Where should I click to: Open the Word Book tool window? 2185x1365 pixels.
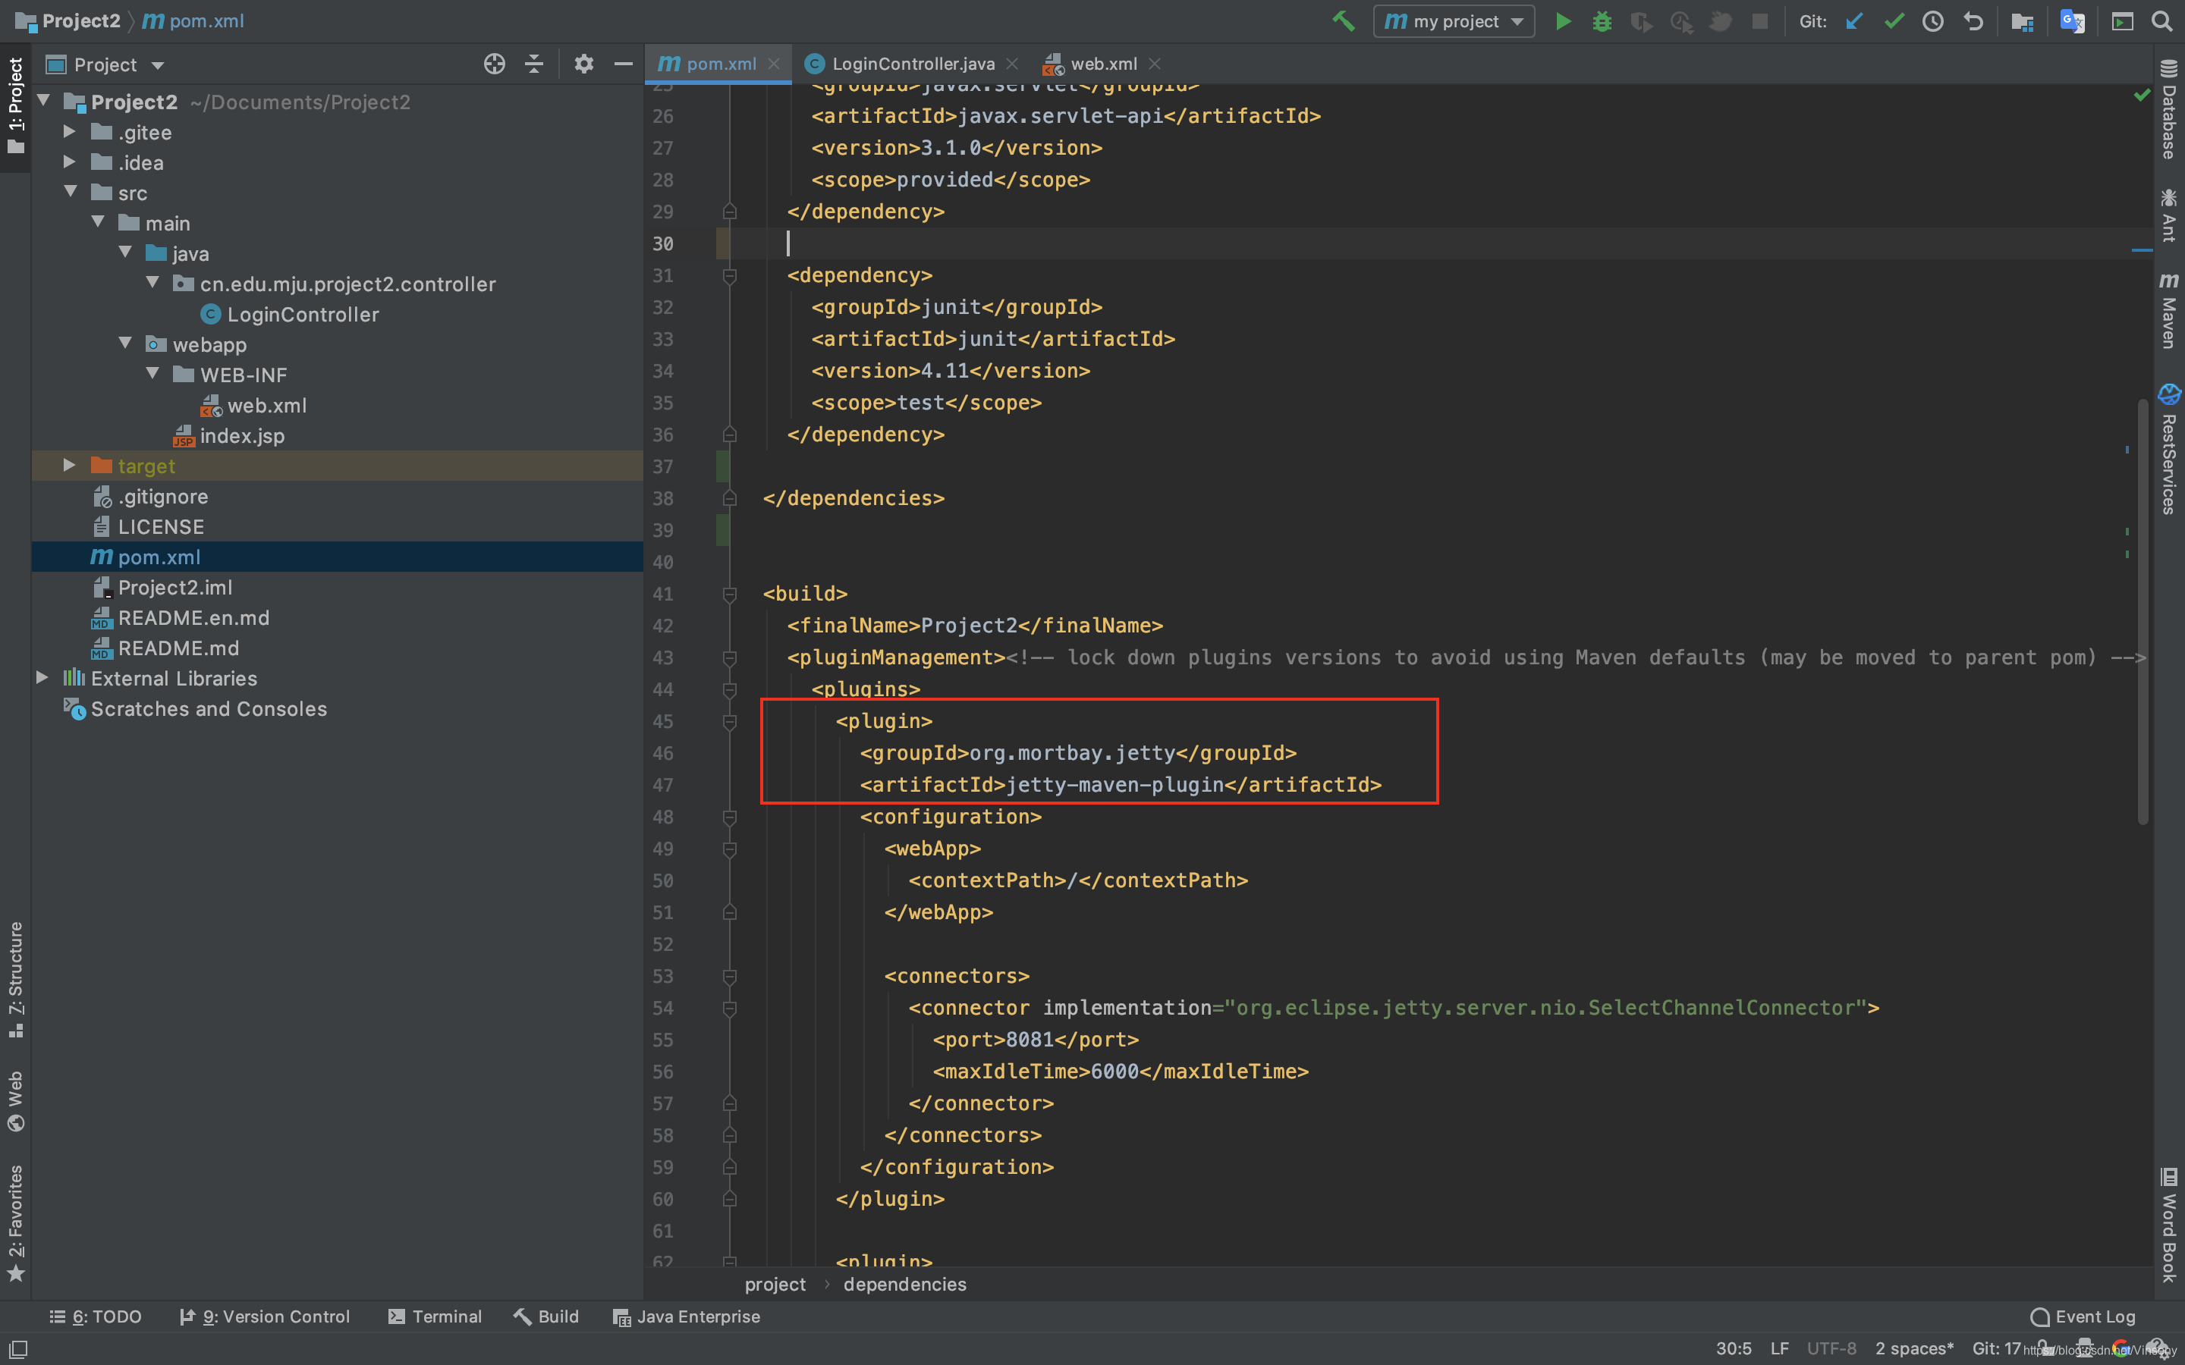(2169, 1225)
